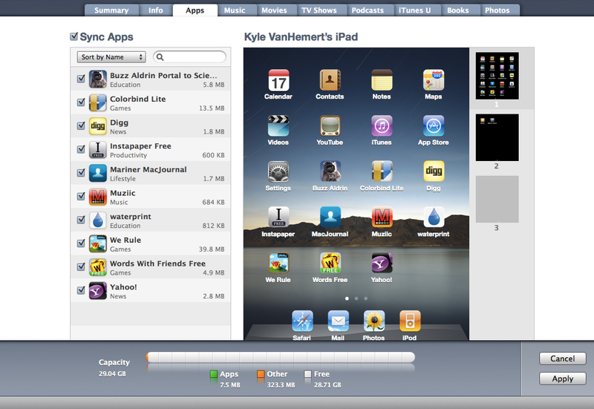594x409 pixels.
Task: Click Mail icon in the dock
Action: (338, 321)
